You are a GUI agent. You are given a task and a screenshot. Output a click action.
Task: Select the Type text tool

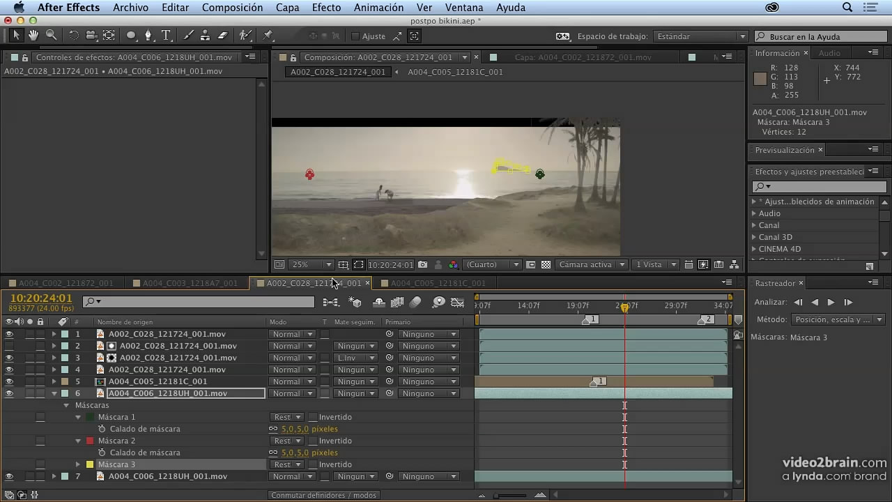(166, 36)
